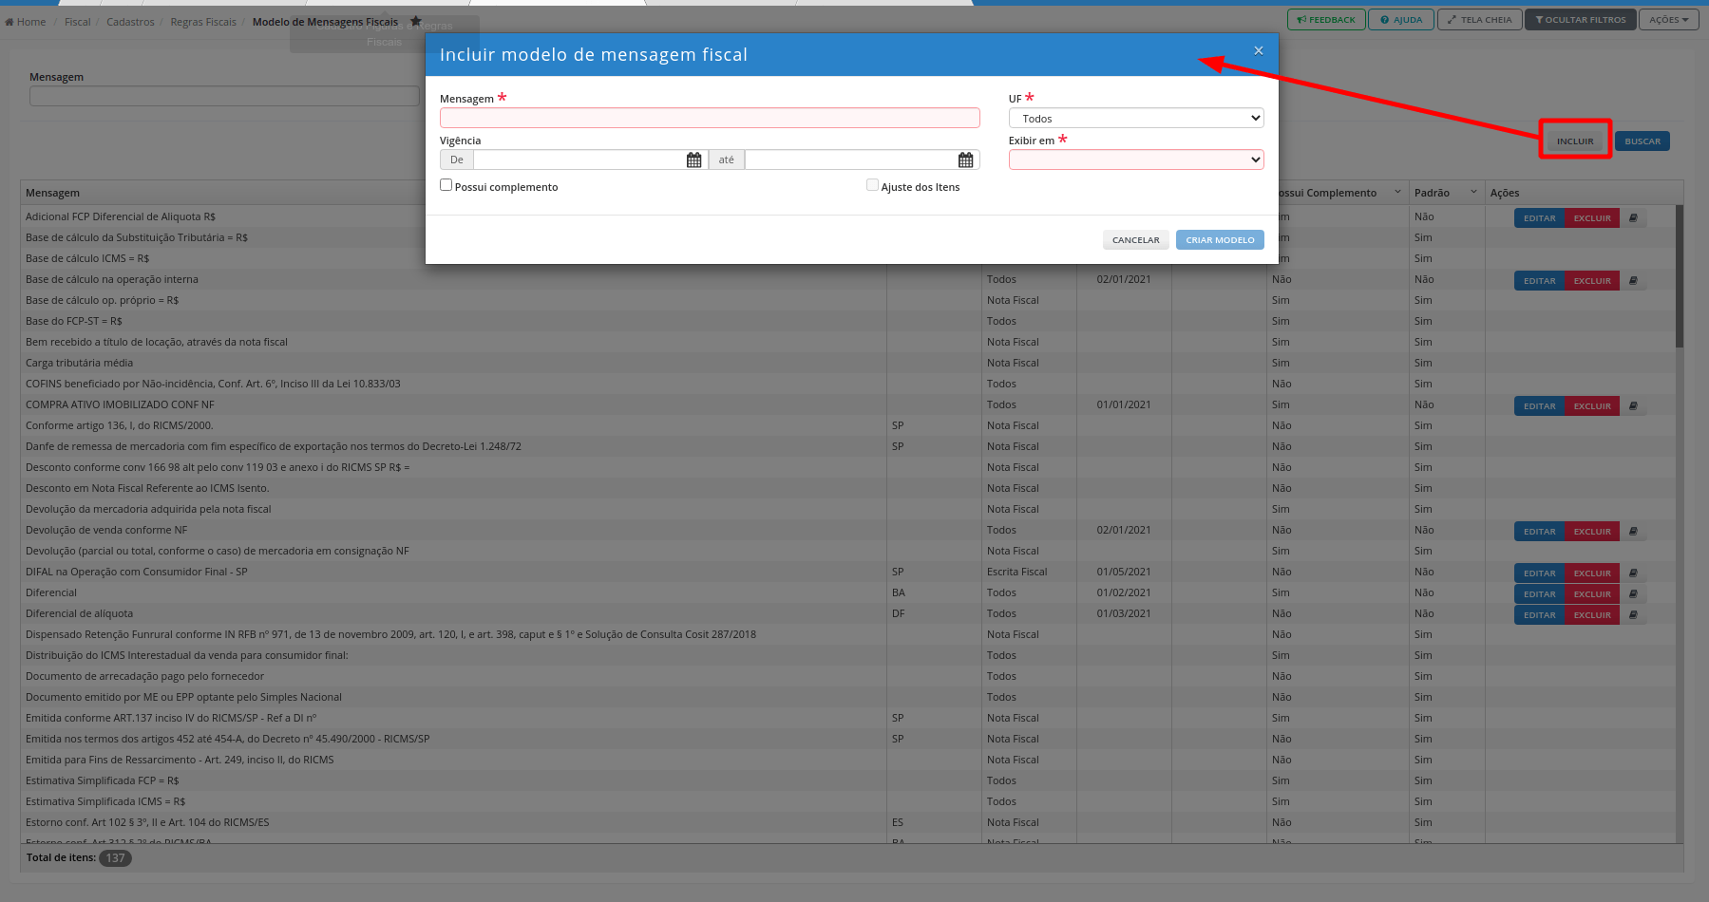The width and height of the screenshot is (1709, 902).
Task: Click total items count badge 137
Action: click(115, 857)
